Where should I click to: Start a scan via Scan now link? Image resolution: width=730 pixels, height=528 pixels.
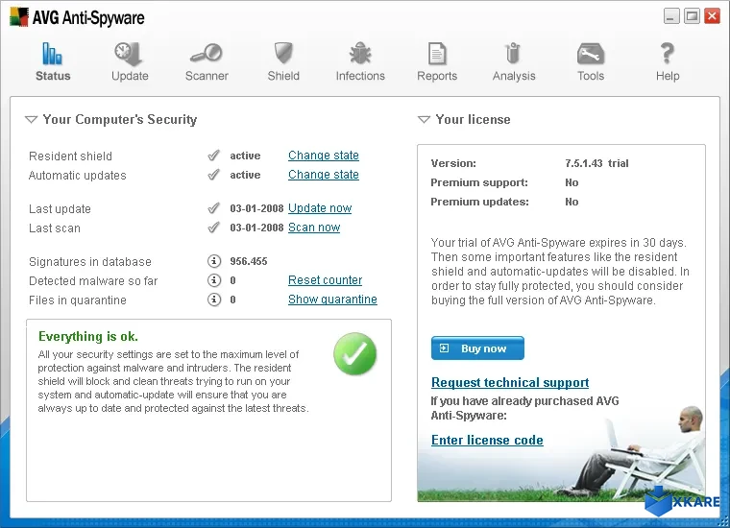314,228
